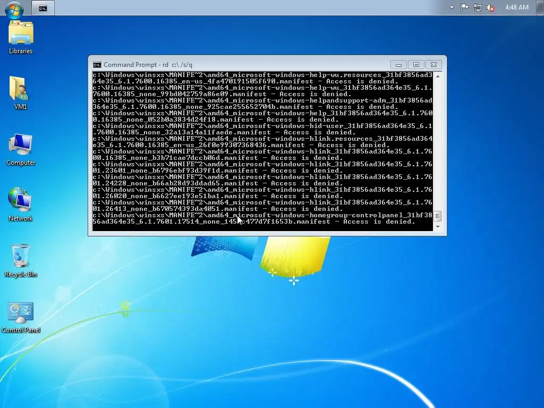Open the network status tray icon

click(478, 7)
